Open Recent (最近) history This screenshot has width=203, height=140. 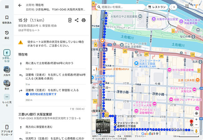pyautogui.click(x=7, y=35)
